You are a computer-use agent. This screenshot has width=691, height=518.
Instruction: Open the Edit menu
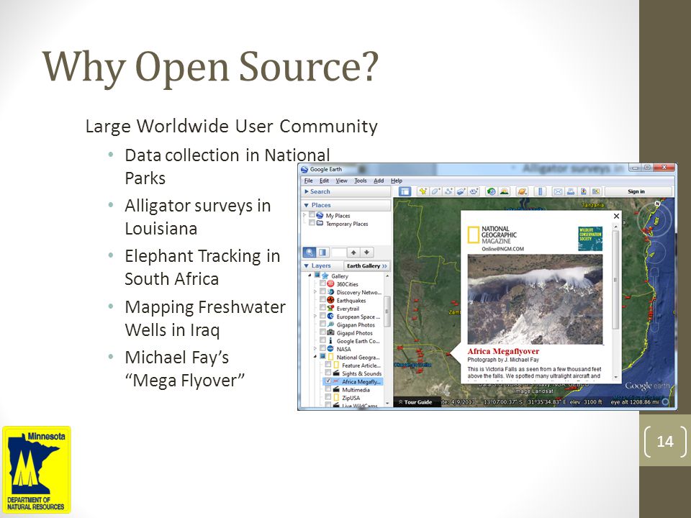325,181
